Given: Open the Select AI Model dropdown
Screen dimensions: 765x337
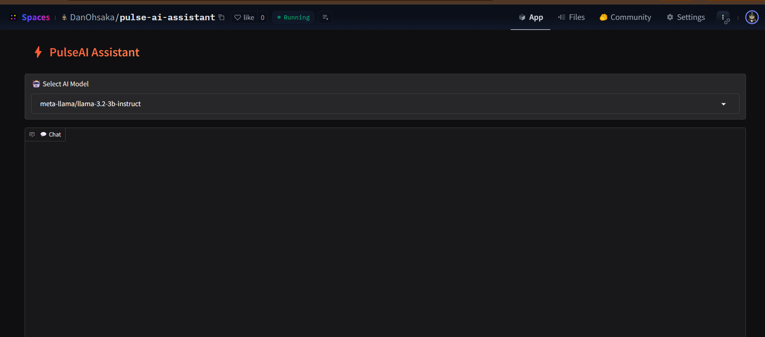Looking at the screenshot, I should (x=385, y=104).
